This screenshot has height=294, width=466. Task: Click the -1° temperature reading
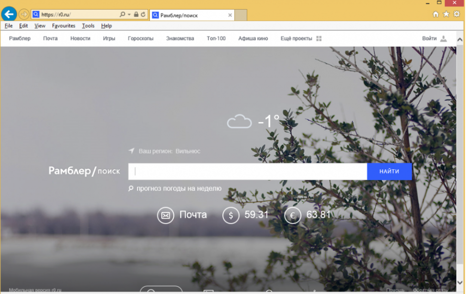269,121
